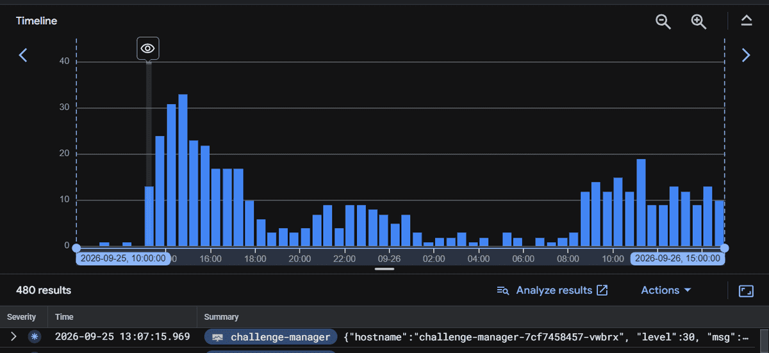
Task: Click the challenge-manager chip
Action: 271,337
